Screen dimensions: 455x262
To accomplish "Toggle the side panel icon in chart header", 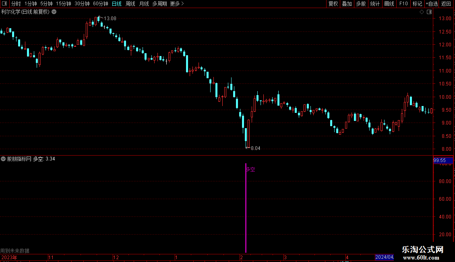I will point(429,12).
